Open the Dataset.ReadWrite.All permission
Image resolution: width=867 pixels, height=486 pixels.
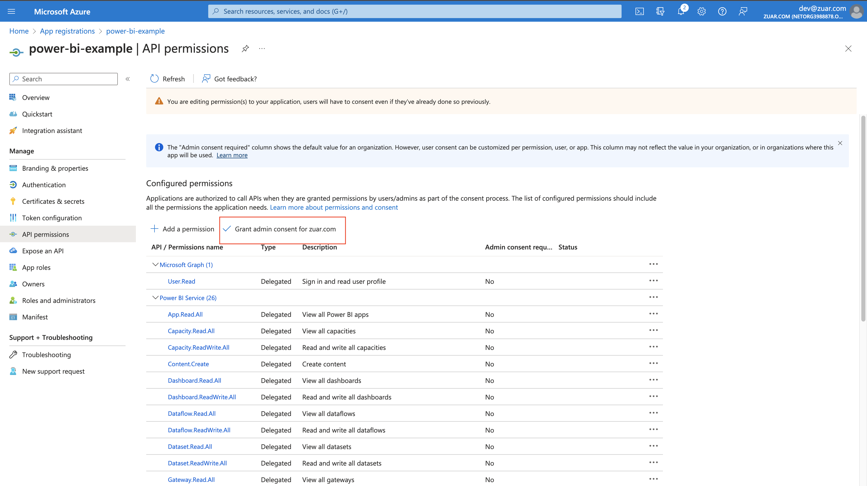[x=197, y=463]
